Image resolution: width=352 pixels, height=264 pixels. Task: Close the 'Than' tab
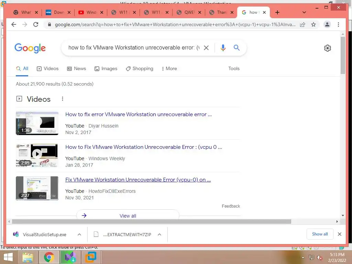coord(232,12)
